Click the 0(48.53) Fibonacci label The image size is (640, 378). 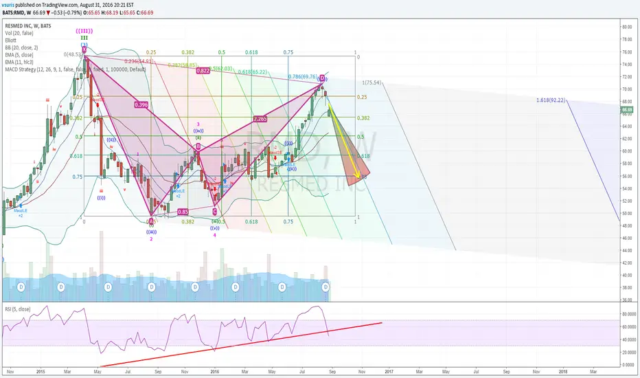(73, 54)
